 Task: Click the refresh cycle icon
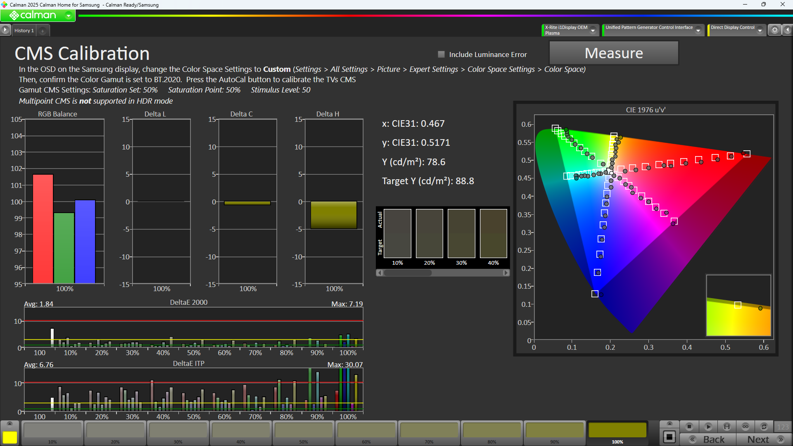pyautogui.click(x=764, y=427)
